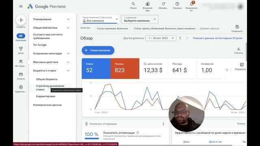Screen dimensions: 260x146
Task: Click the Обзор page title
Action: (x=87, y=38)
